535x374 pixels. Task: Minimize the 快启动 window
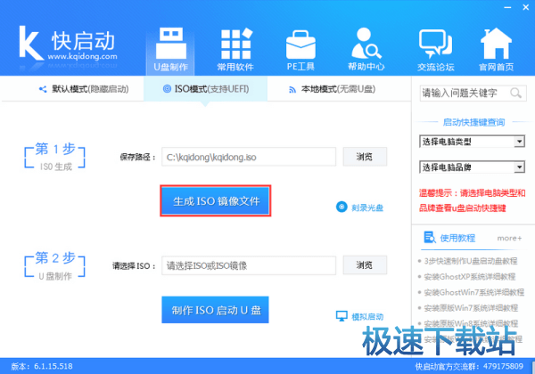click(x=507, y=7)
